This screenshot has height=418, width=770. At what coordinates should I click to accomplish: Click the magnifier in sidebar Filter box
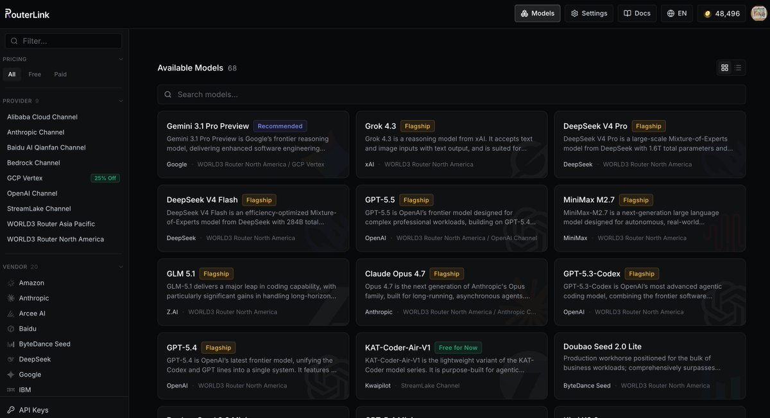click(x=14, y=41)
